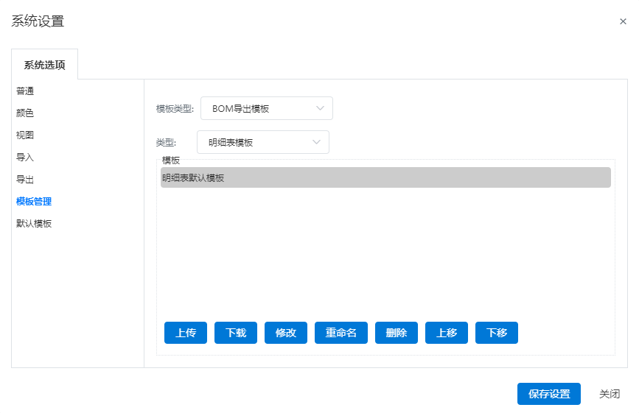Go to the 颜色 settings section
Screen dimensions: 639x413
pyautogui.click(x=25, y=113)
